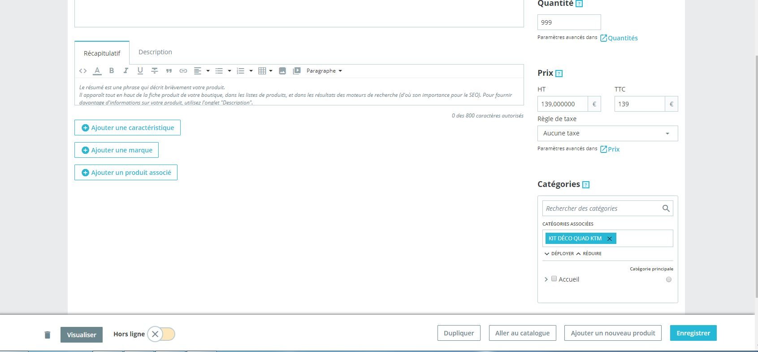Click the Quantité input field
Viewport: 758px width, 352px height.
569,22
